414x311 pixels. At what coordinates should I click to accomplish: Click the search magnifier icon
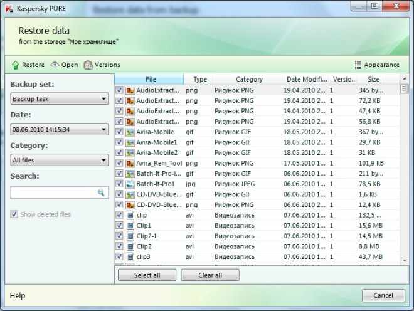[x=101, y=192]
